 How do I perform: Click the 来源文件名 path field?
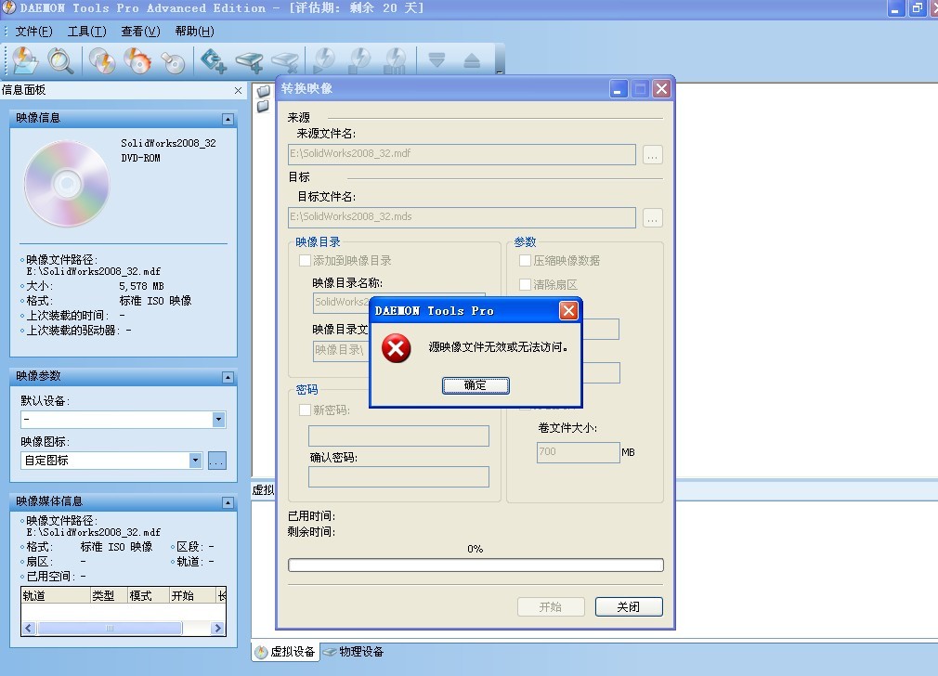[462, 154]
